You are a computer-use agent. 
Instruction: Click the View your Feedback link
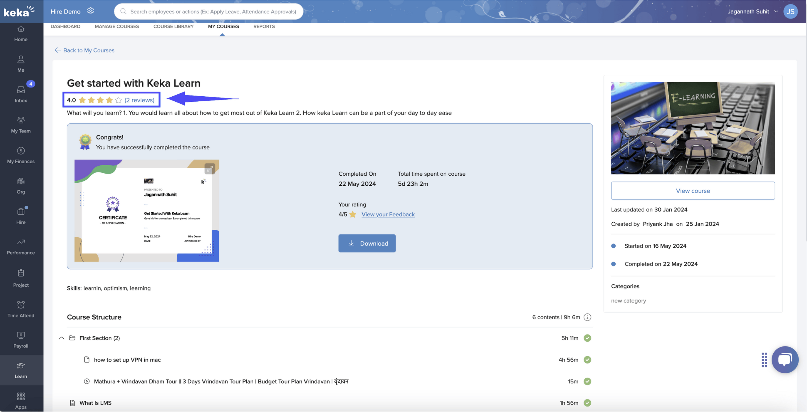tap(388, 215)
